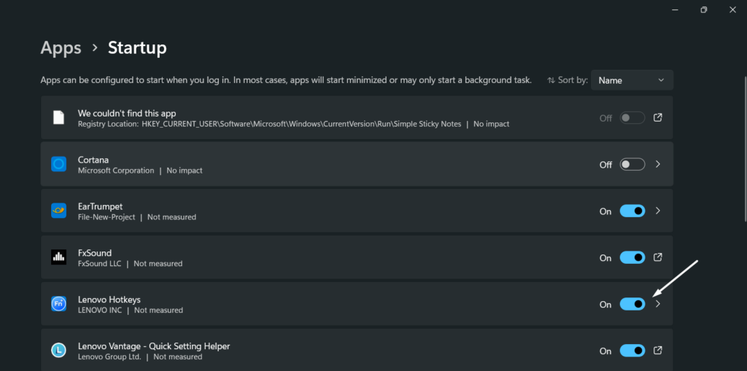Click the EarTrumpet app icon
The image size is (747, 371).
coord(58,211)
